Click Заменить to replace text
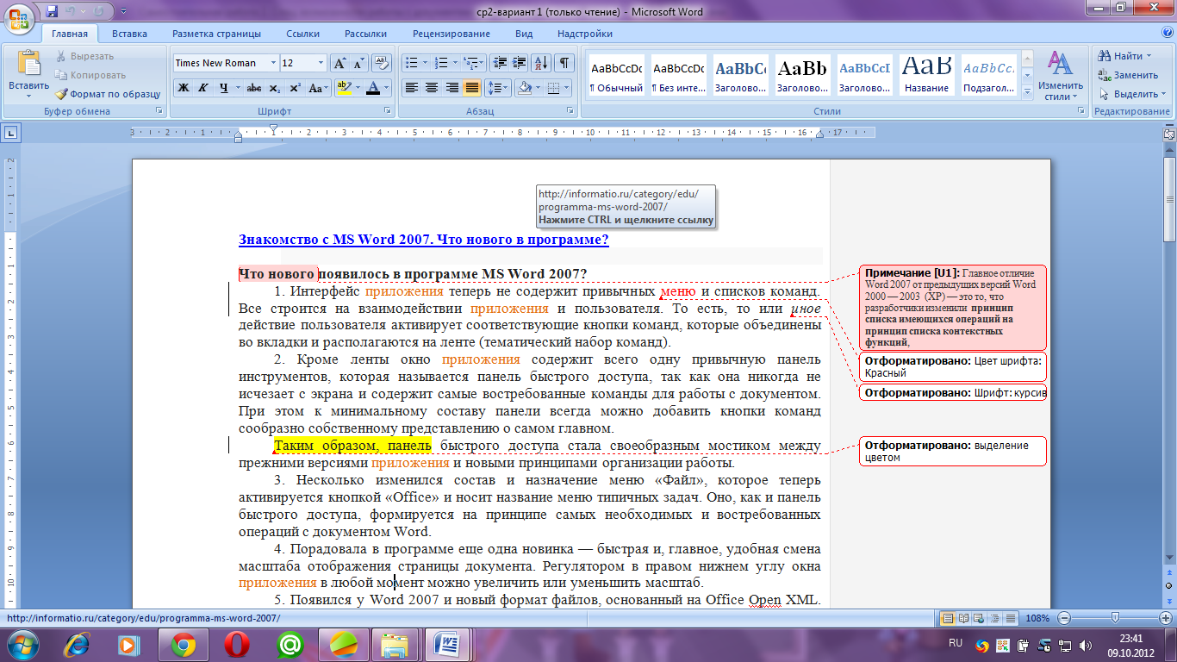This screenshot has height=662, width=1177. coord(1127,75)
